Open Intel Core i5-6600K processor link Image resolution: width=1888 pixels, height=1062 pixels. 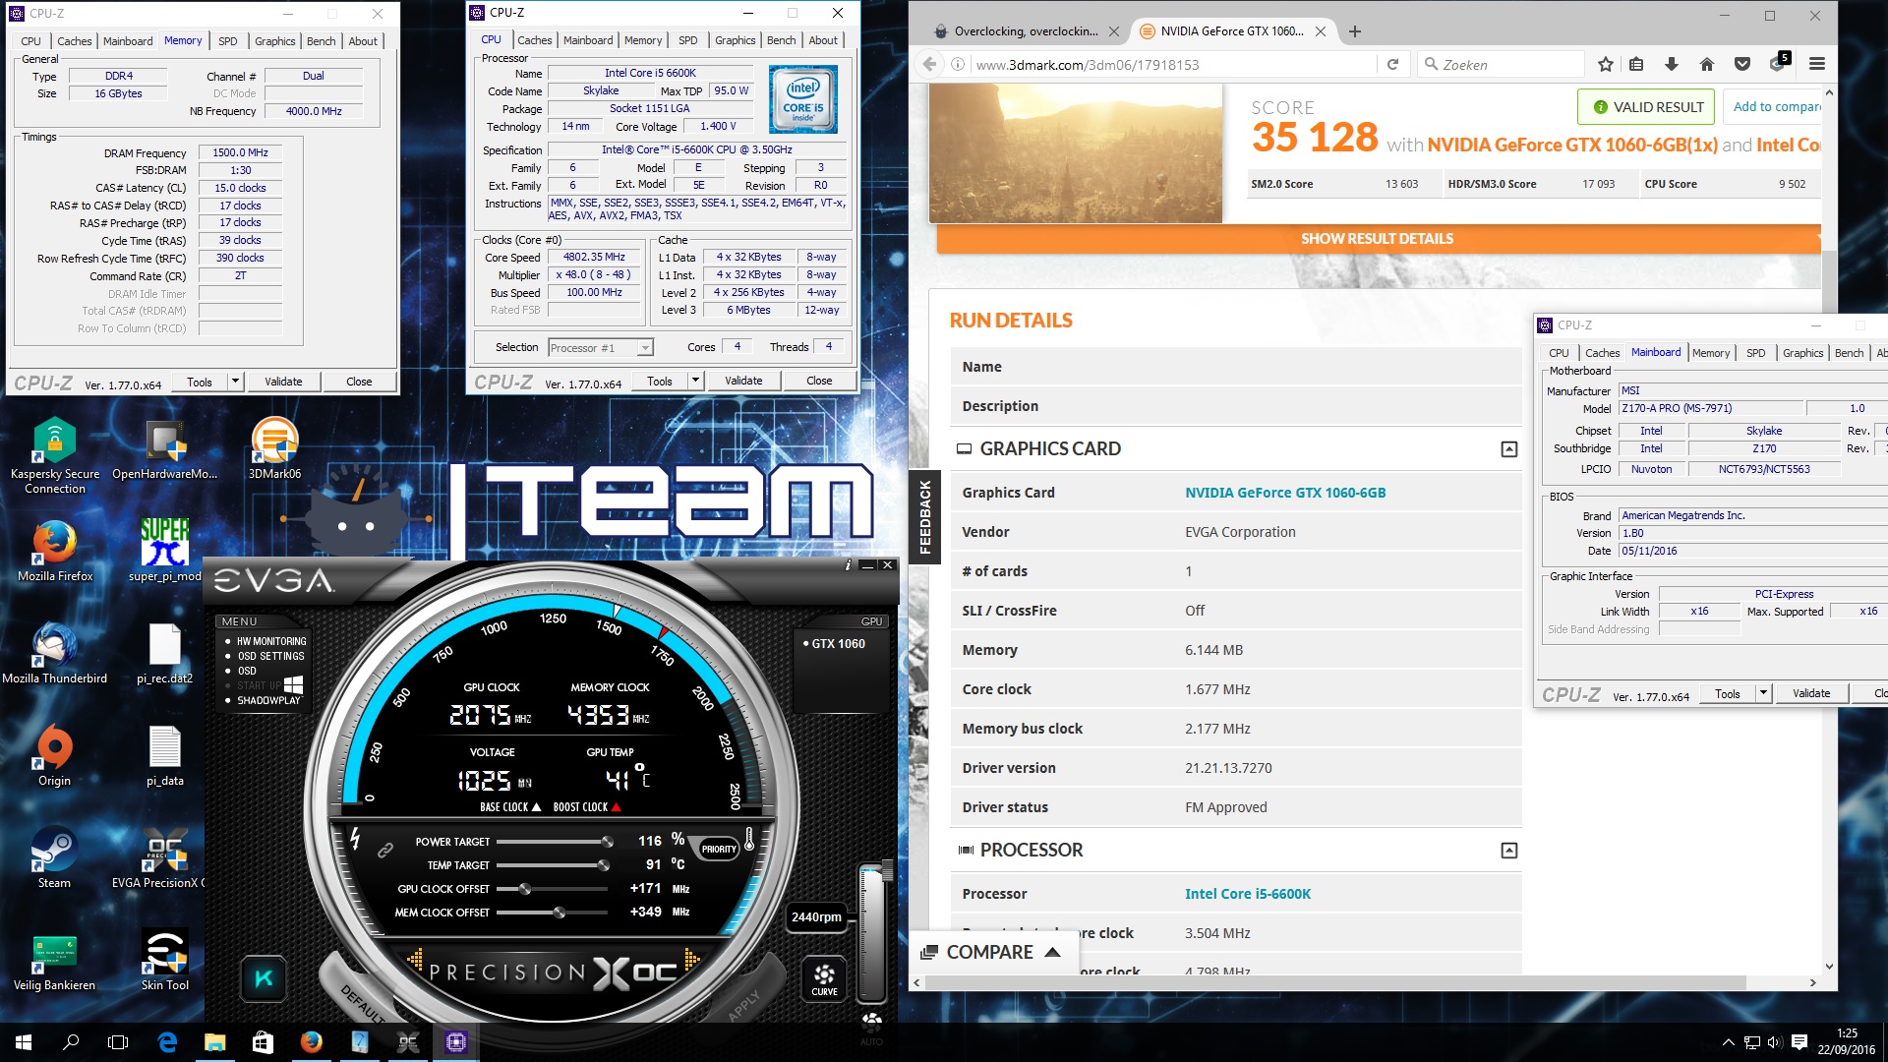click(x=1247, y=894)
